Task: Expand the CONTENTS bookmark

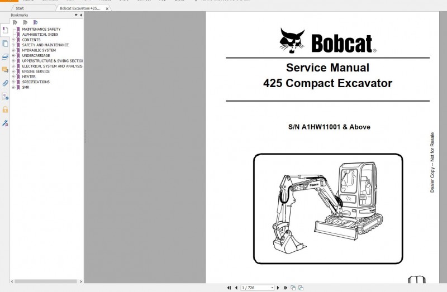Action: click(x=13, y=40)
